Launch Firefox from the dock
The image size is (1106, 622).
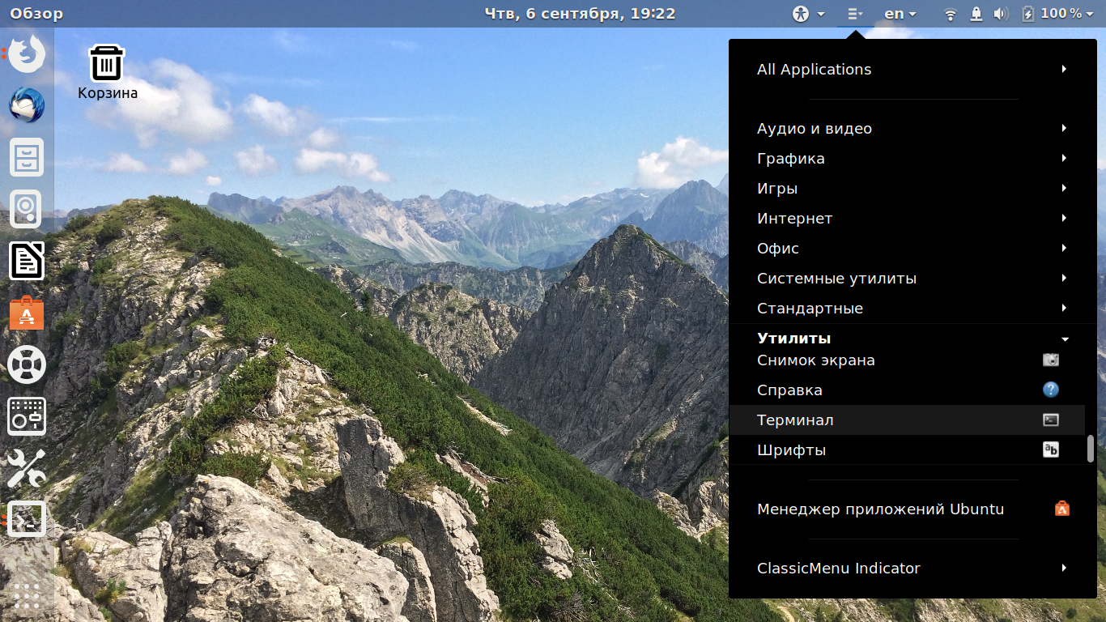pyautogui.click(x=27, y=53)
